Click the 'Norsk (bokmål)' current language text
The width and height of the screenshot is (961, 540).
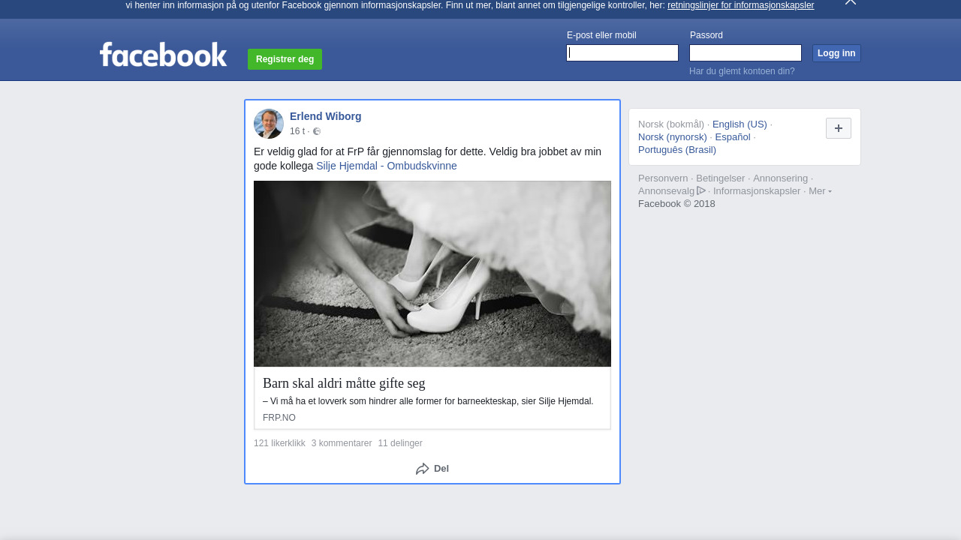coord(671,124)
